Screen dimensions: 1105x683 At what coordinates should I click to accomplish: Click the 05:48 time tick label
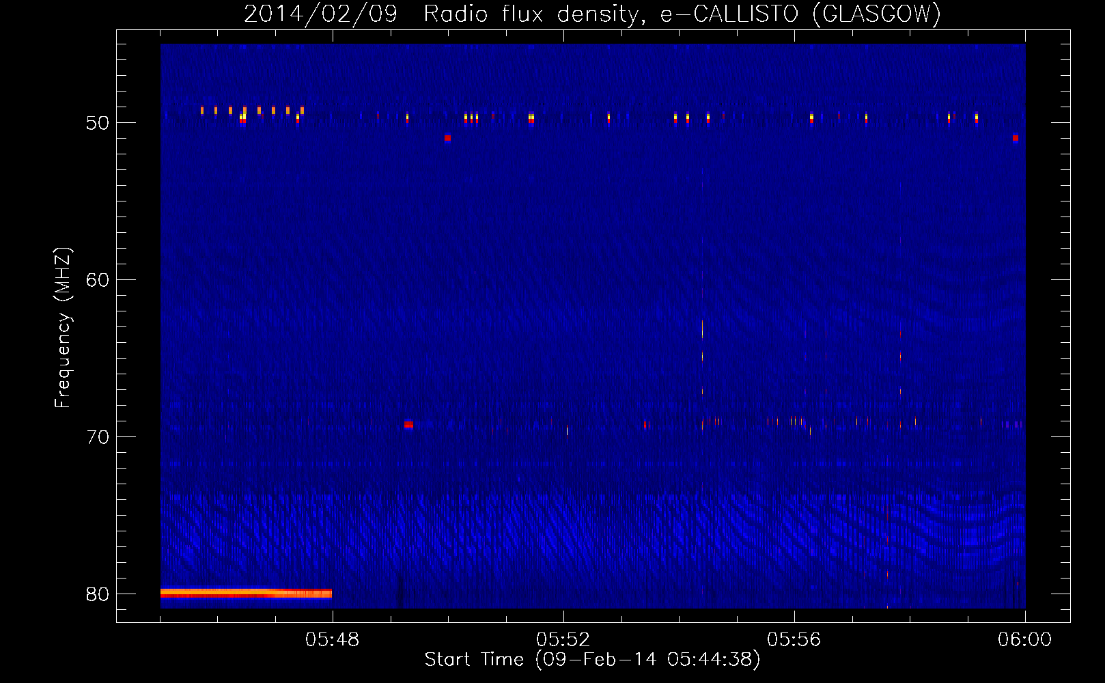[333, 640]
